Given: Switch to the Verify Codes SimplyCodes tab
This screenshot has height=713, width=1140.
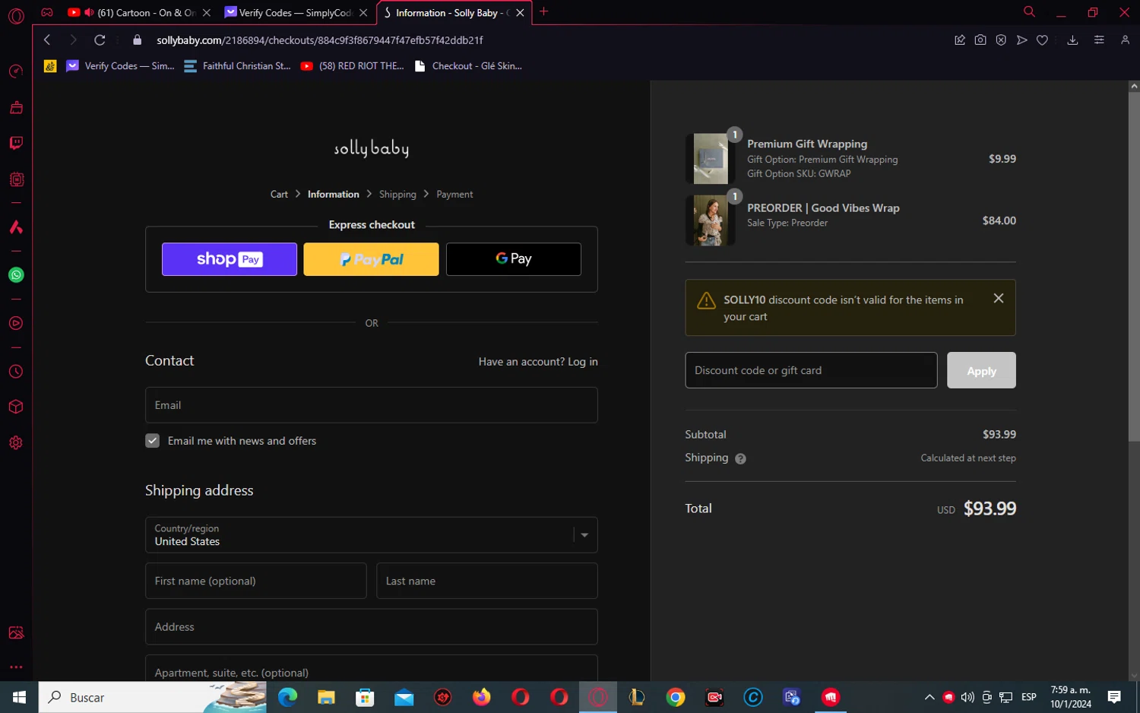Looking at the screenshot, I should coord(295,13).
